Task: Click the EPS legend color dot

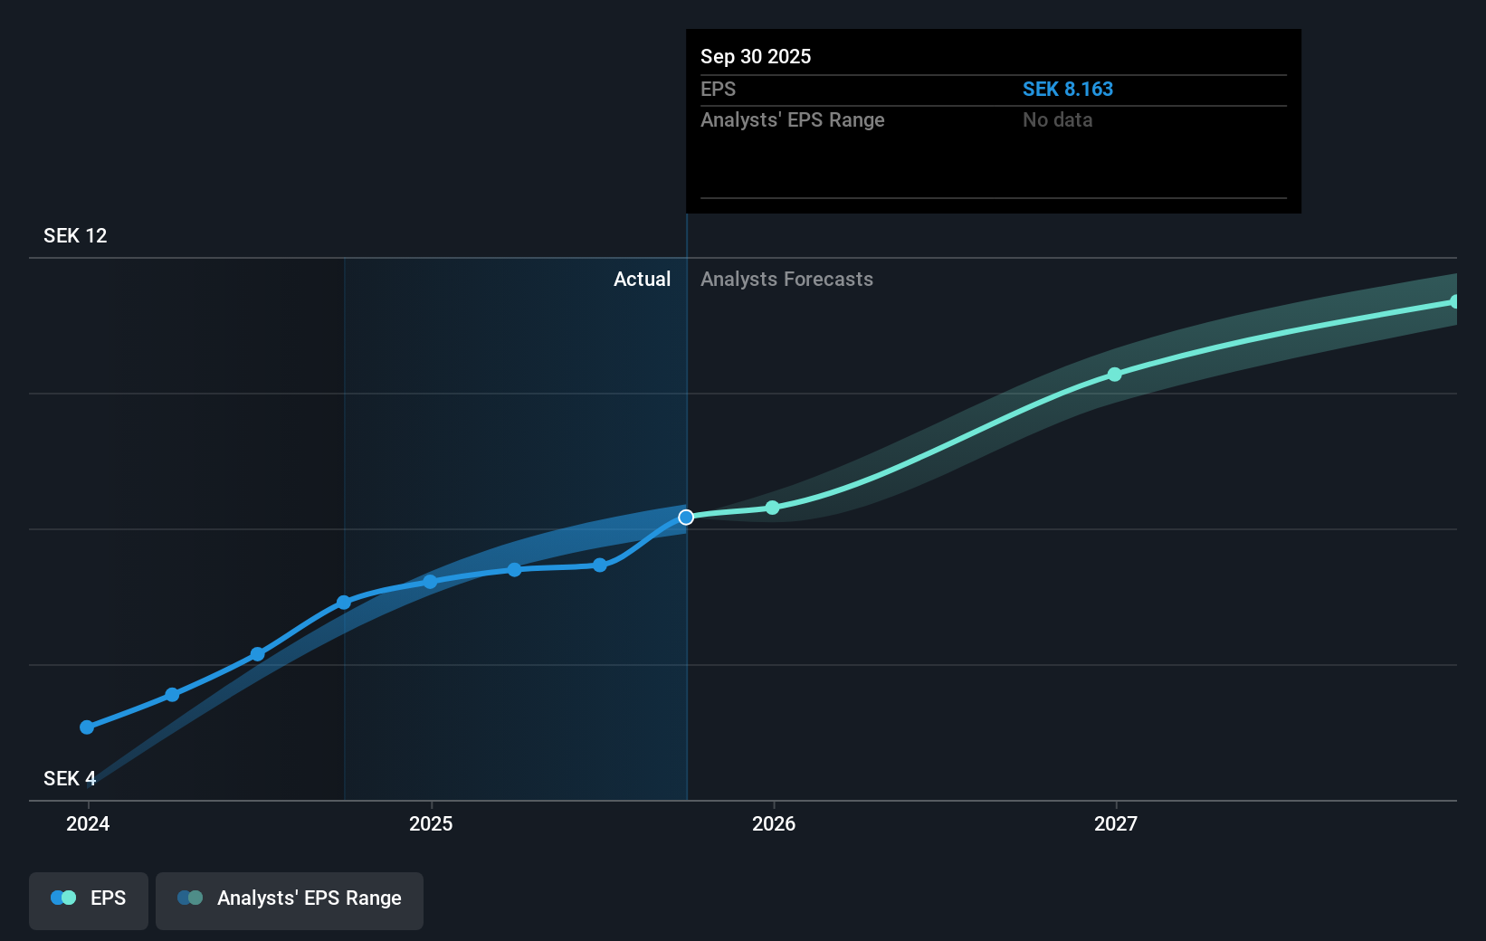Action: point(62,897)
